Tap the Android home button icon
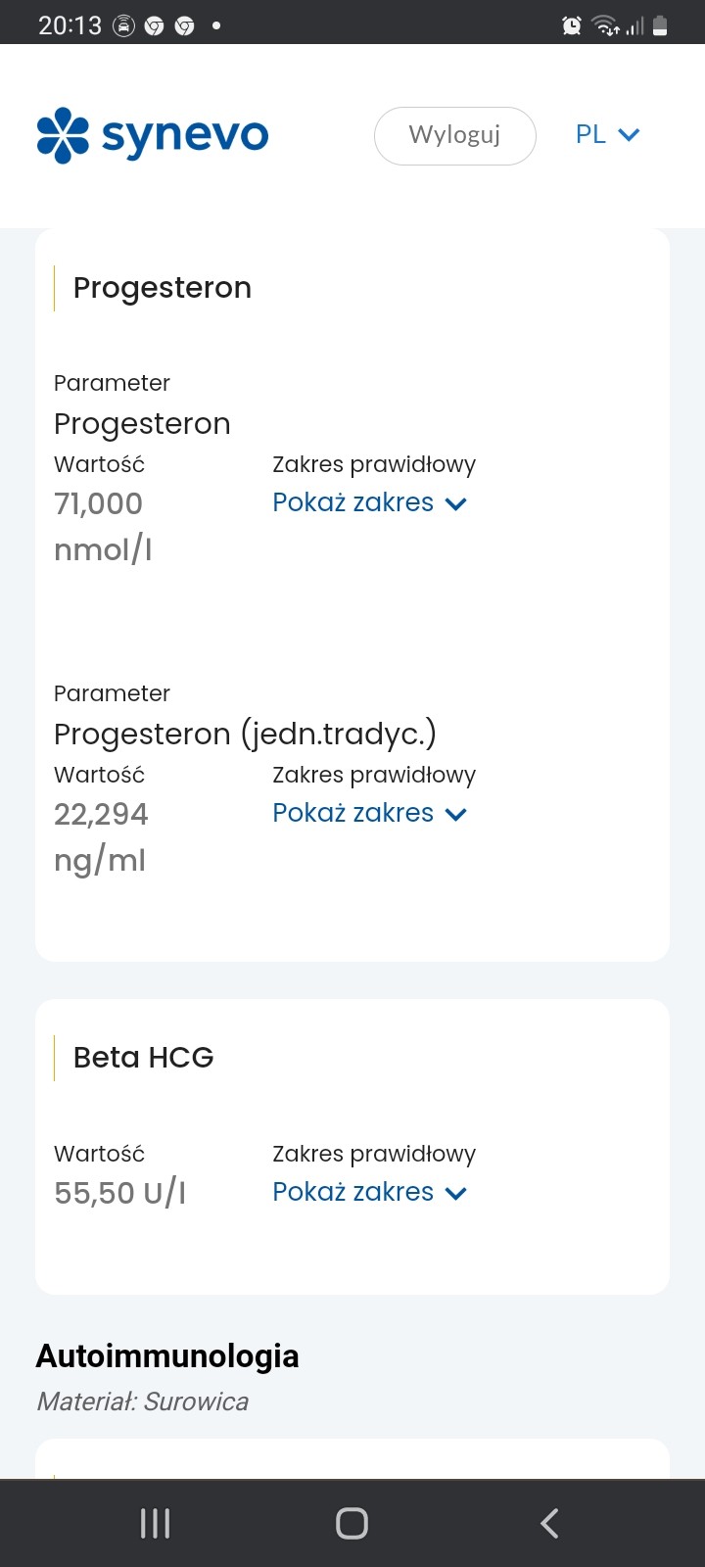 pyautogui.click(x=352, y=1523)
